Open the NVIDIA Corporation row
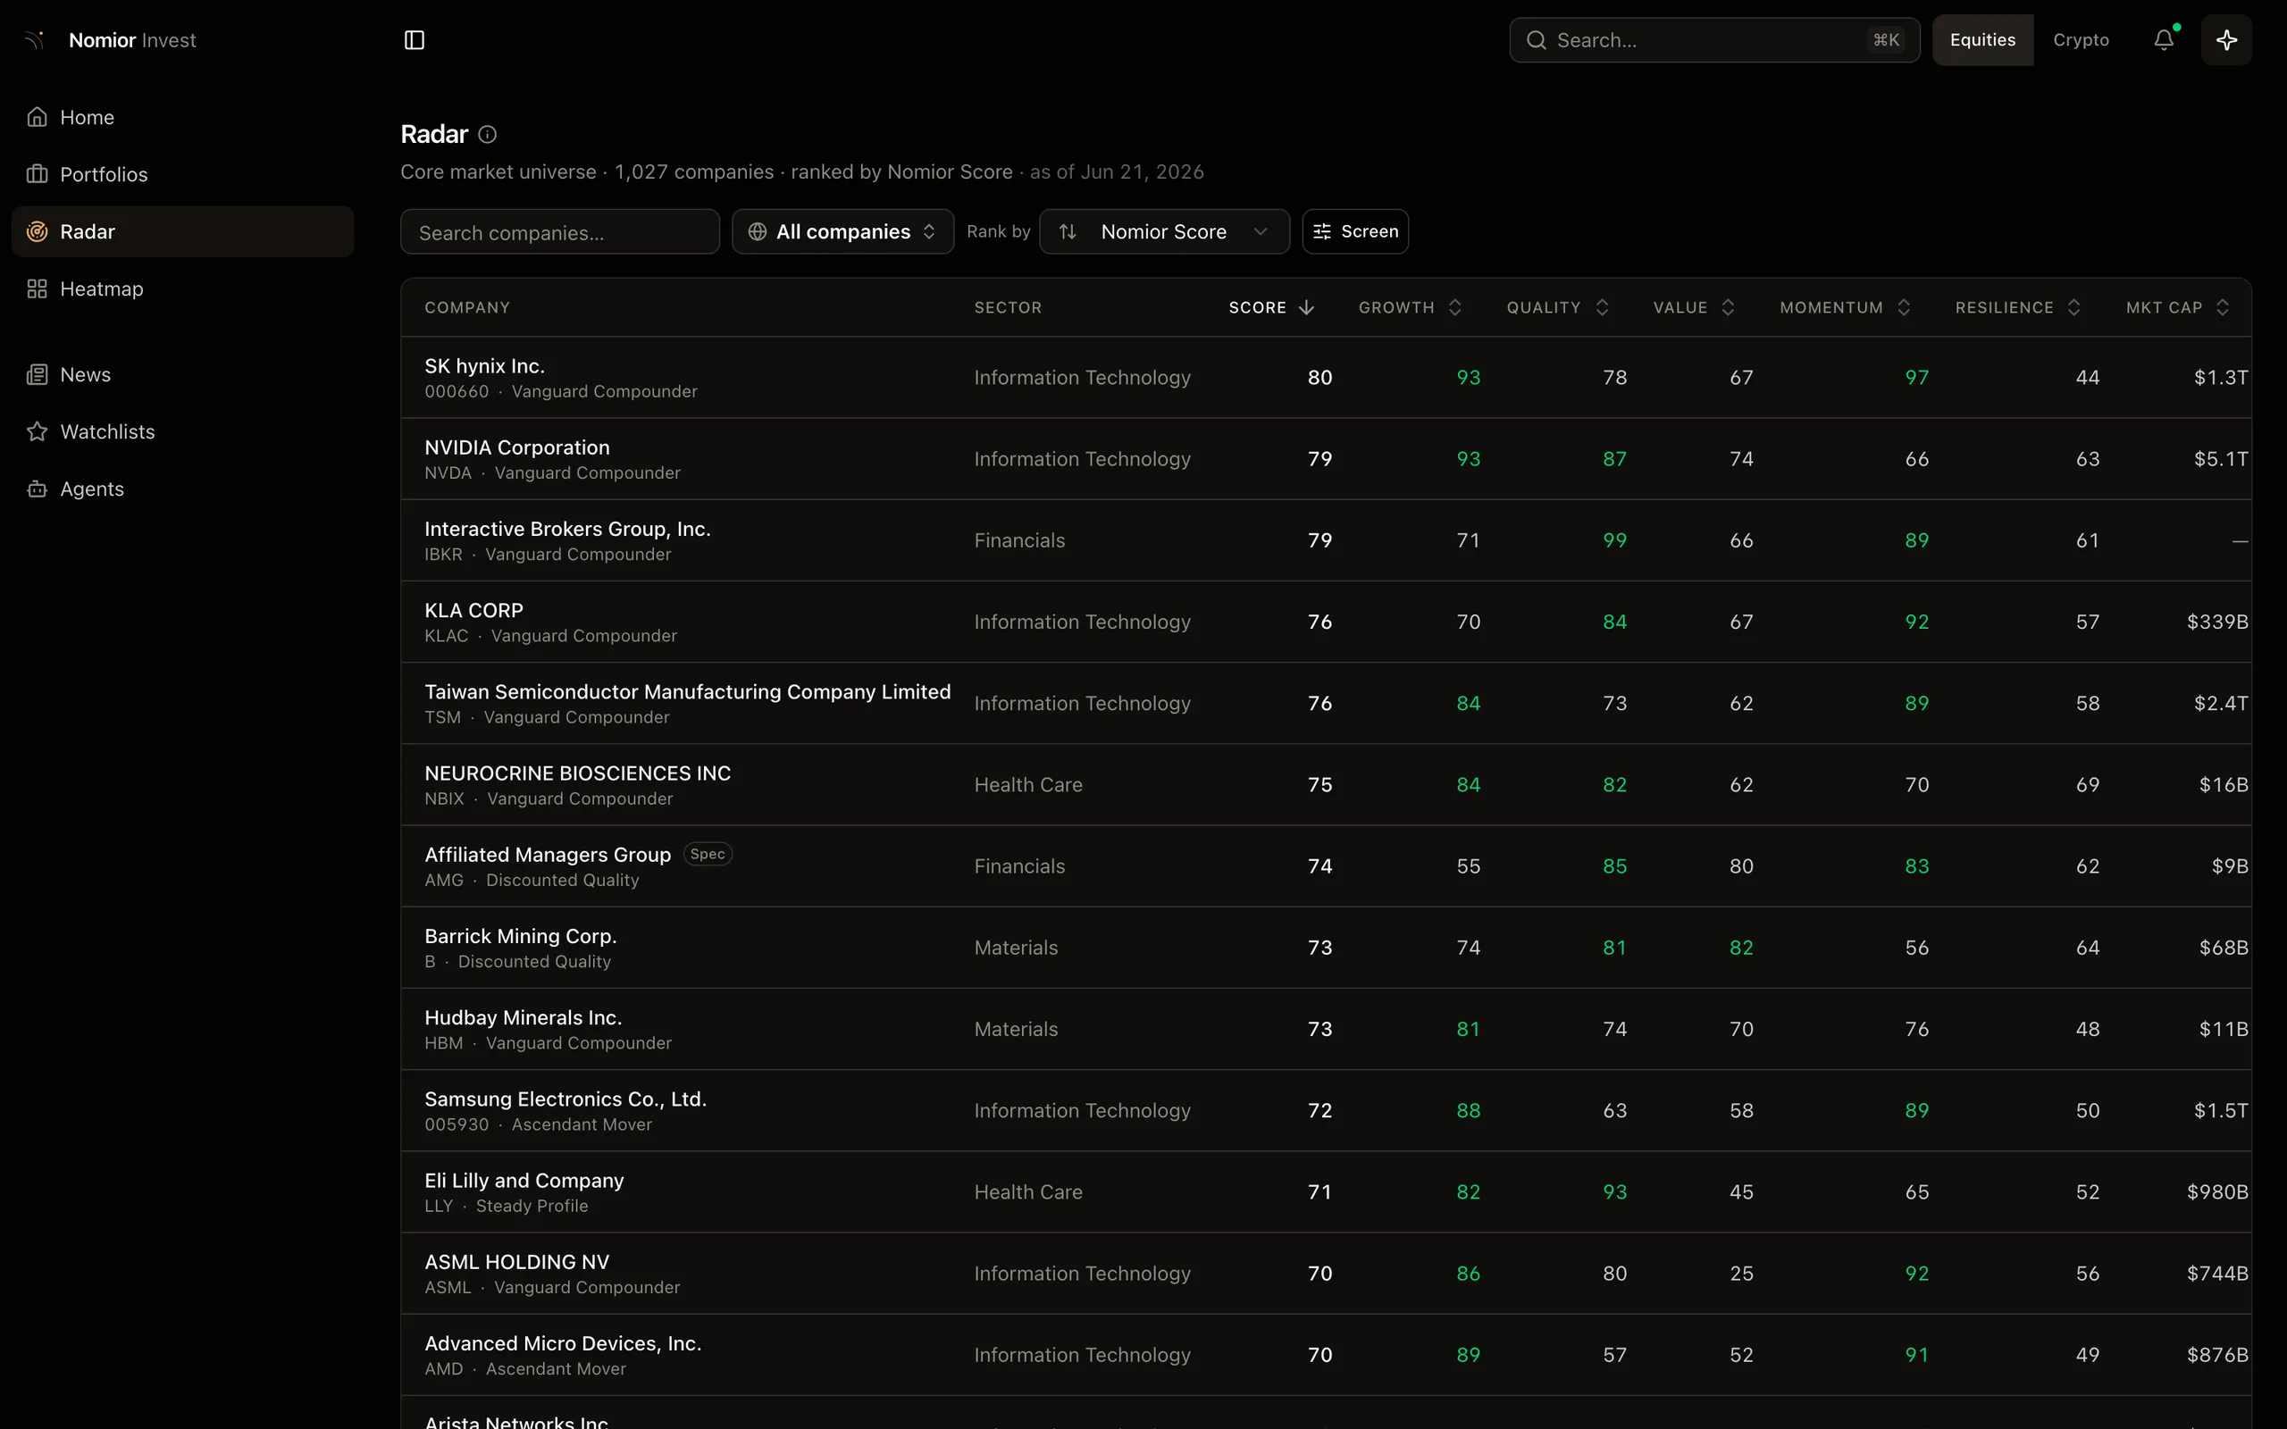This screenshot has width=2287, height=1429. 1326,458
